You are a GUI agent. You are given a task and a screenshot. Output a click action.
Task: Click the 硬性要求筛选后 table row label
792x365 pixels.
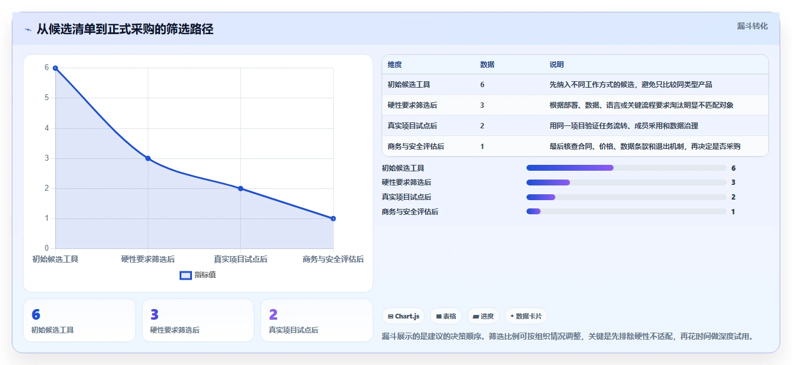click(412, 105)
